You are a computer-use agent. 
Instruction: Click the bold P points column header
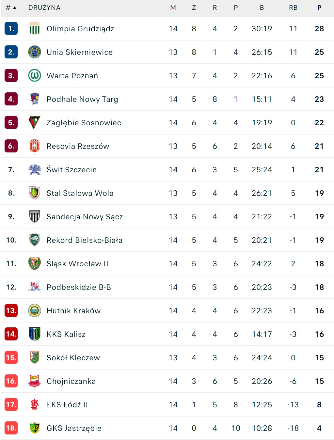(319, 8)
